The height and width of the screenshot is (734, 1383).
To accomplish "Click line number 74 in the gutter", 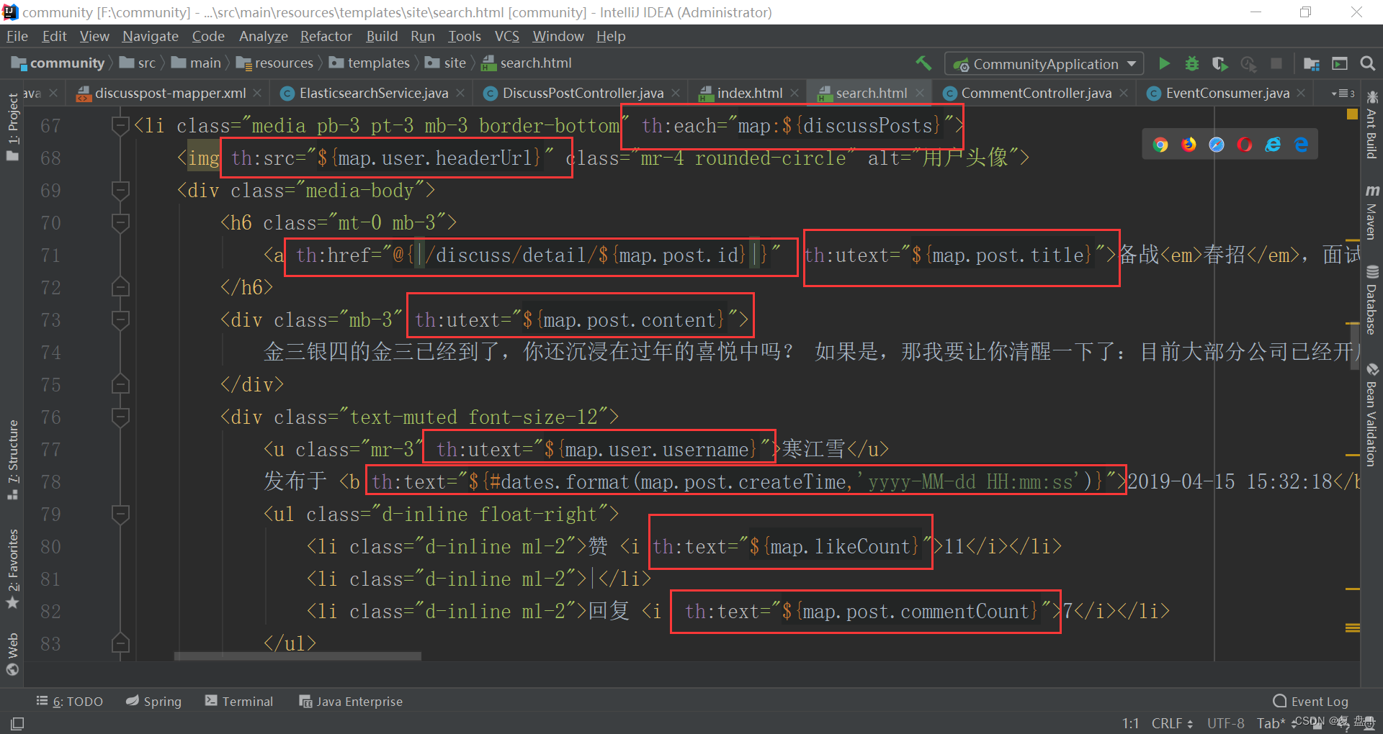I will [50, 353].
